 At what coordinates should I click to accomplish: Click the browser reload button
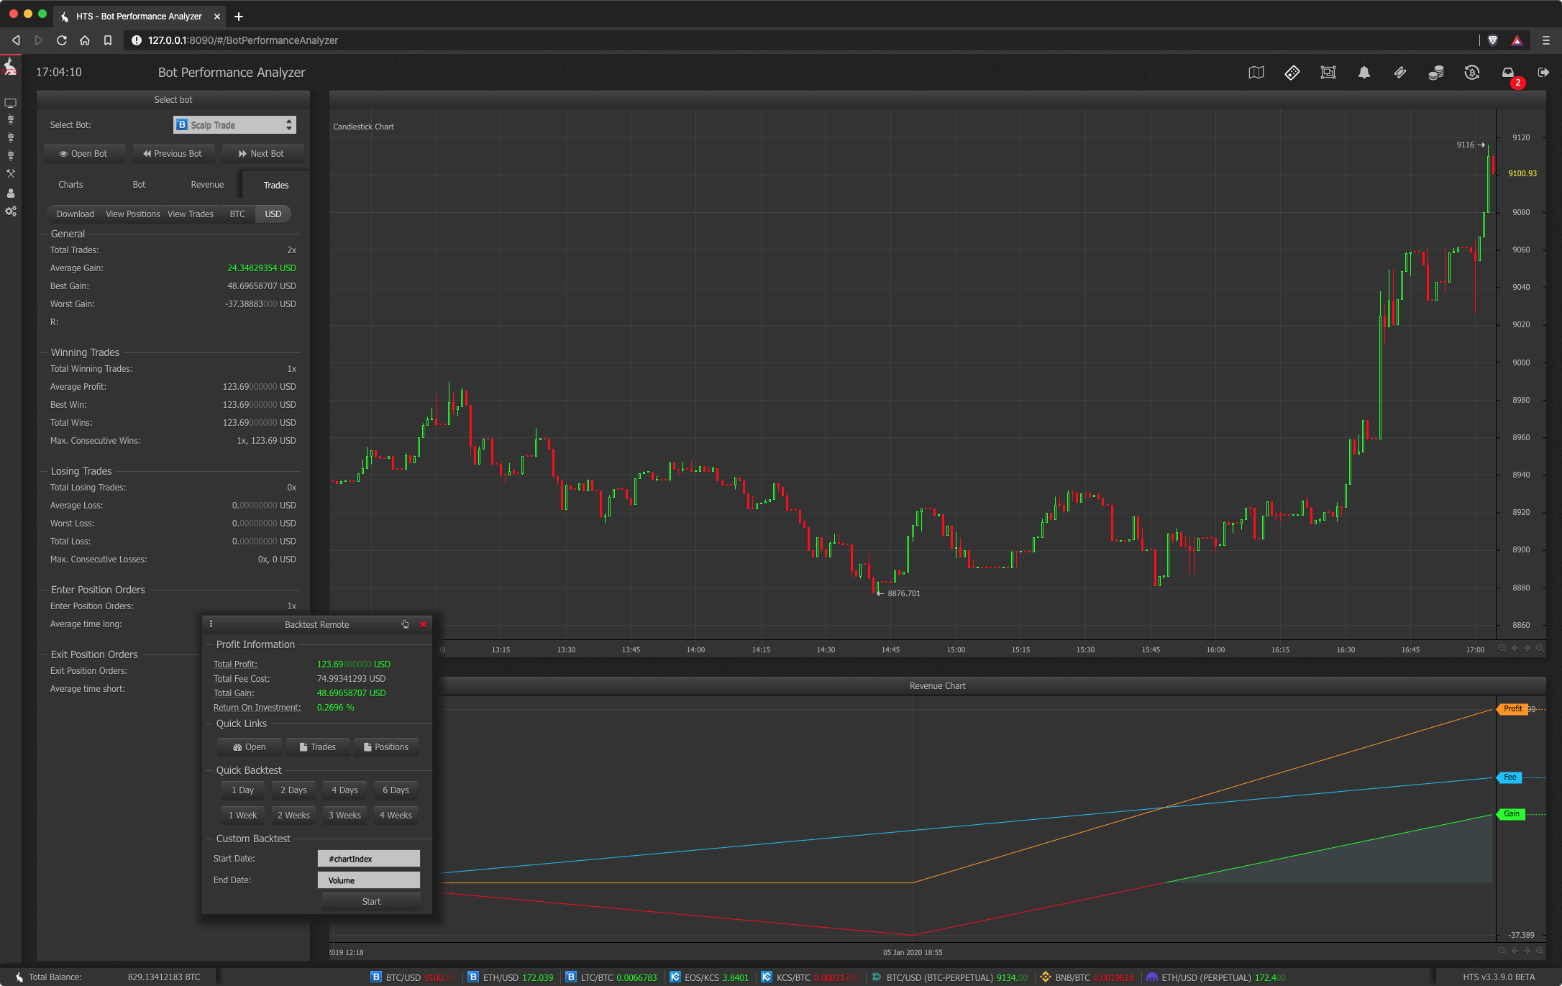coord(62,40)
